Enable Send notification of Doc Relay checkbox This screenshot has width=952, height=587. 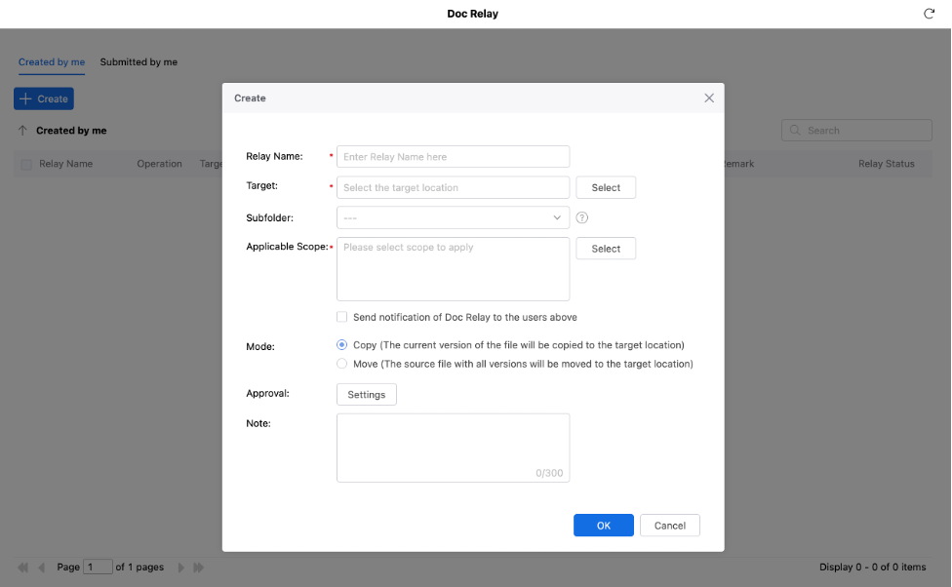pyautogui.click(x=342, y=317)
